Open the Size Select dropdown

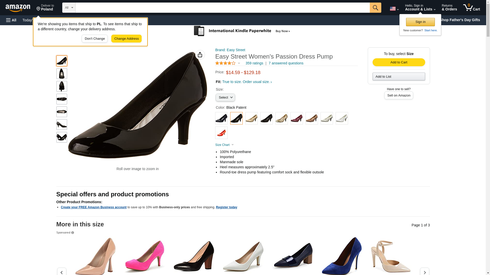(225, 97)
